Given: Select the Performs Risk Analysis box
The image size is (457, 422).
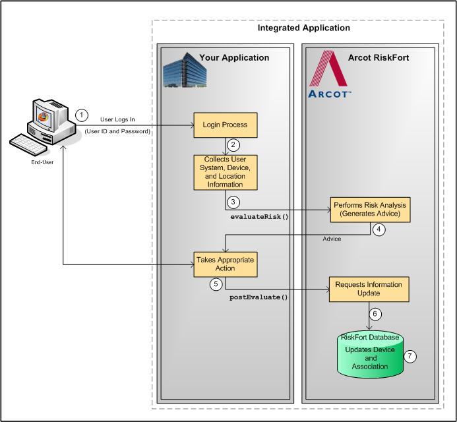Looking at the screenshot, I should (x=370, y=210).
